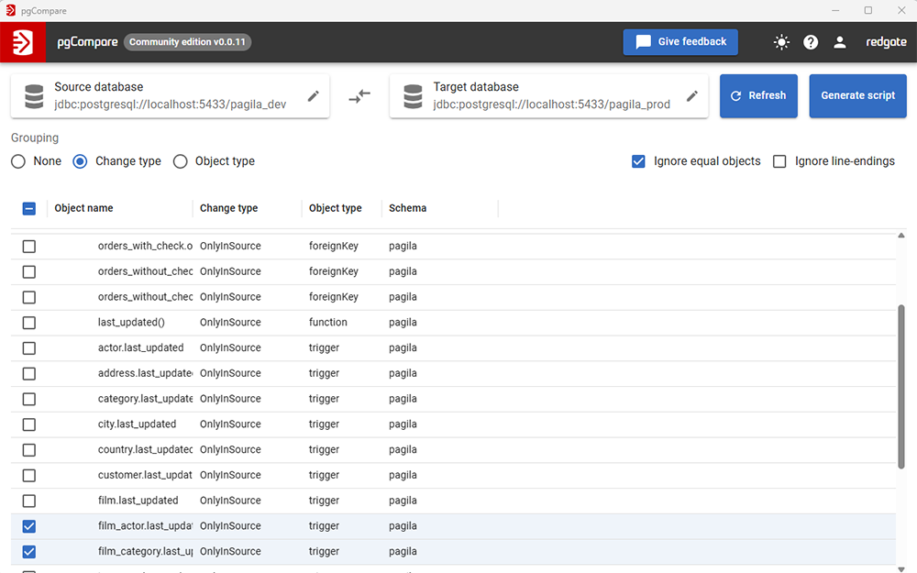Viewport: 917px width, 573px height.
Task: Open the user account profile icon
Action: click(839, 42)
